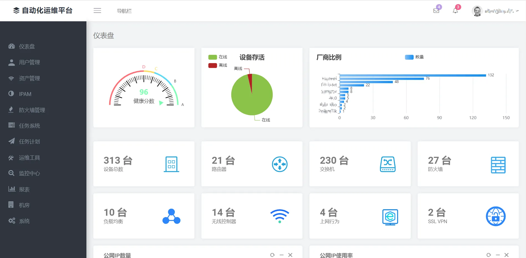Click the SSL VPN globe lock icon
526x258 pixels.
click(496, 216)
